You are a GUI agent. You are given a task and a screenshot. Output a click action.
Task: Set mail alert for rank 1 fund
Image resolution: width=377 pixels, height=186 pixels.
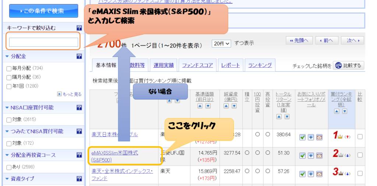coord(319,137)
